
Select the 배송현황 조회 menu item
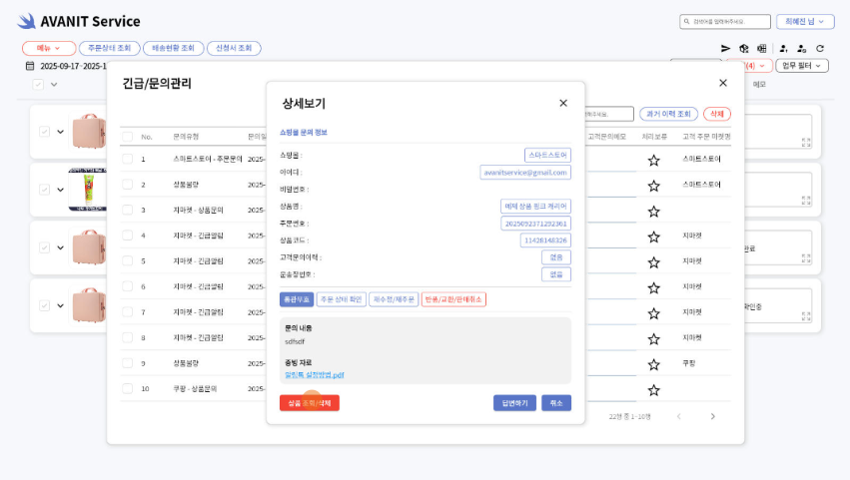coord(174,48)
